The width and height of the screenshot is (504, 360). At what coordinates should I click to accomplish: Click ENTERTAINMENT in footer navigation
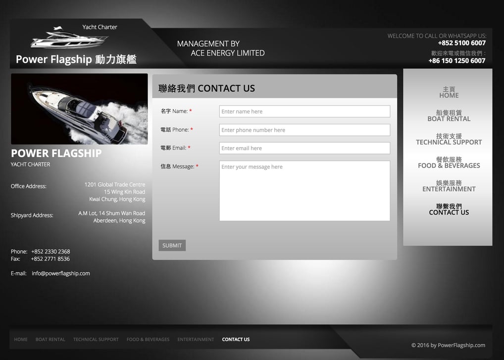pyautogui.click(x=196, y=339)
